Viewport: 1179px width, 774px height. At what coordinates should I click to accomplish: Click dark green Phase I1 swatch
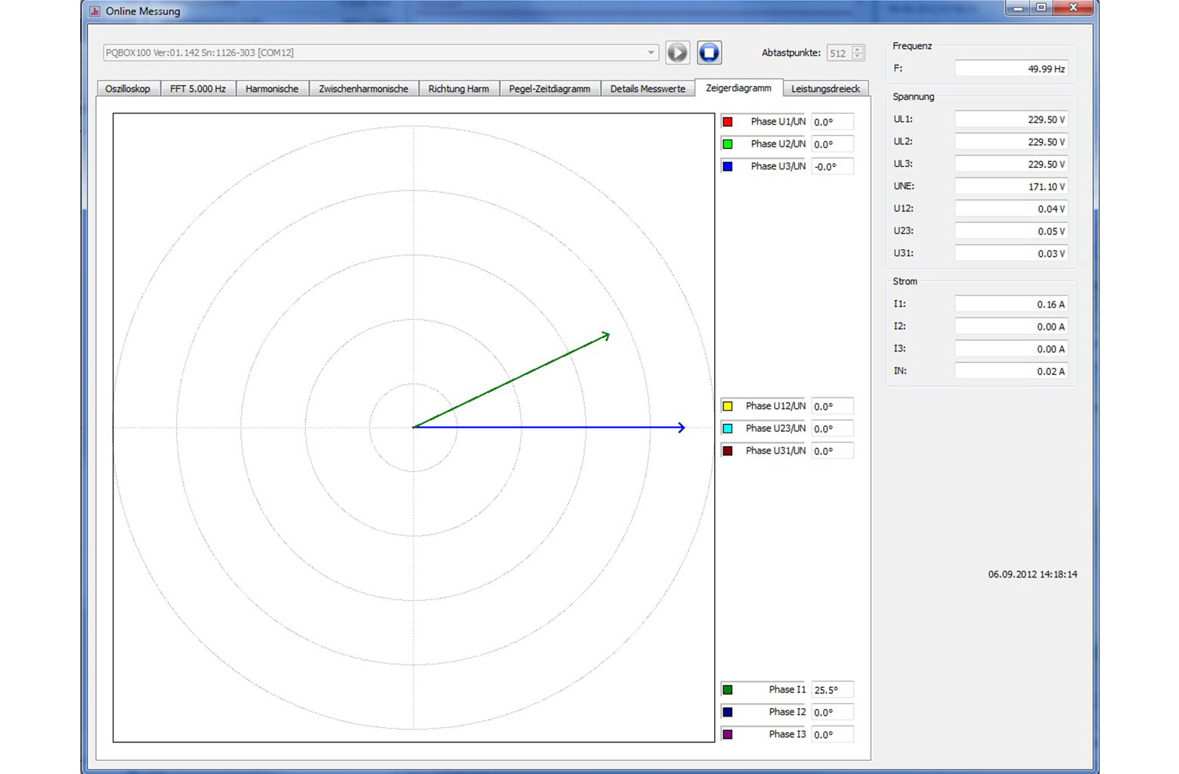[x=728, y=690]
